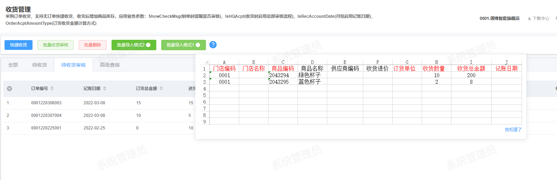This screenshot has width=557, height=180.
Task: Click the blue help question mark icon
Action: (x=213, y=45)
